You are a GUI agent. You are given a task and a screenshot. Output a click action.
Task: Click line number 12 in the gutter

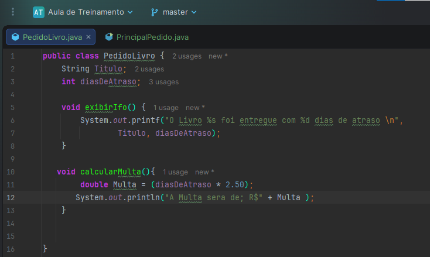11,197
